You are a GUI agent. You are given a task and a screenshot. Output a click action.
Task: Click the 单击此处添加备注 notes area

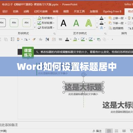[9, 125]
